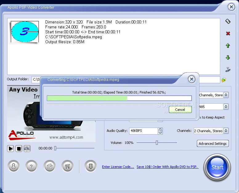Expand the audio Channels dropdown
The width and height of the screenshot is (239, 193).
click(226, 131)
